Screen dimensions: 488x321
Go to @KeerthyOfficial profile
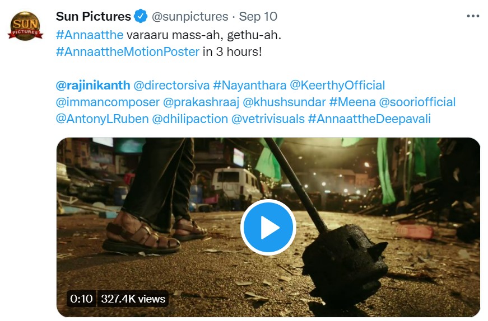pos(337,86)
